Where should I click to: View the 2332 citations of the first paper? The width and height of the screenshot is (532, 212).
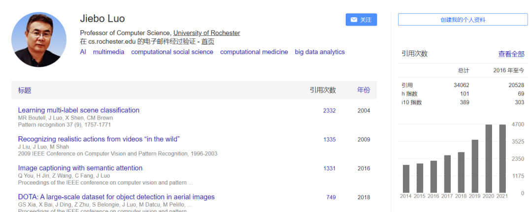click(329, 111)
